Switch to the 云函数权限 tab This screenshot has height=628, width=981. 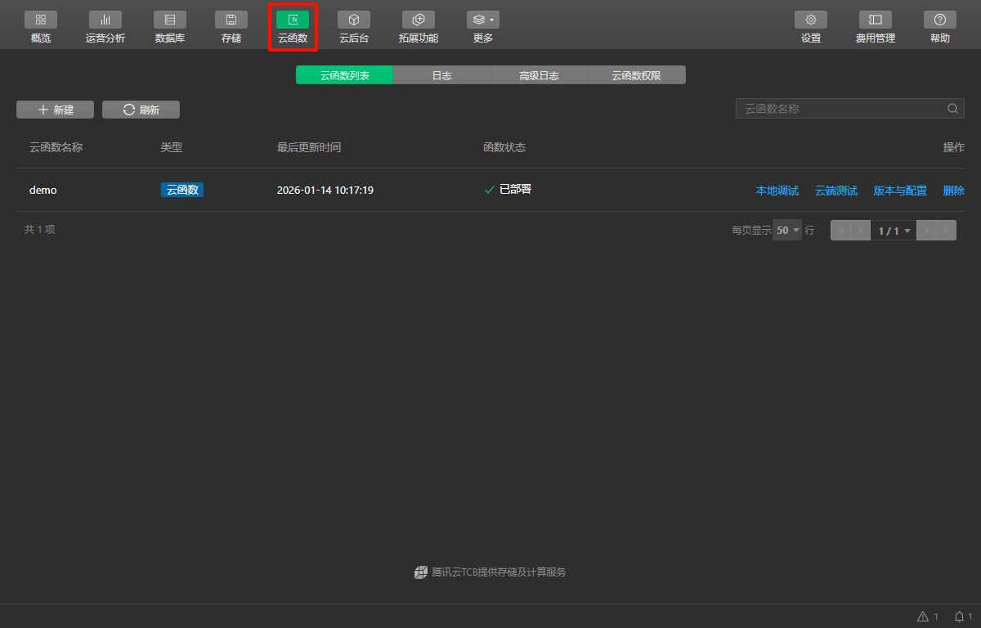point(636,75)
